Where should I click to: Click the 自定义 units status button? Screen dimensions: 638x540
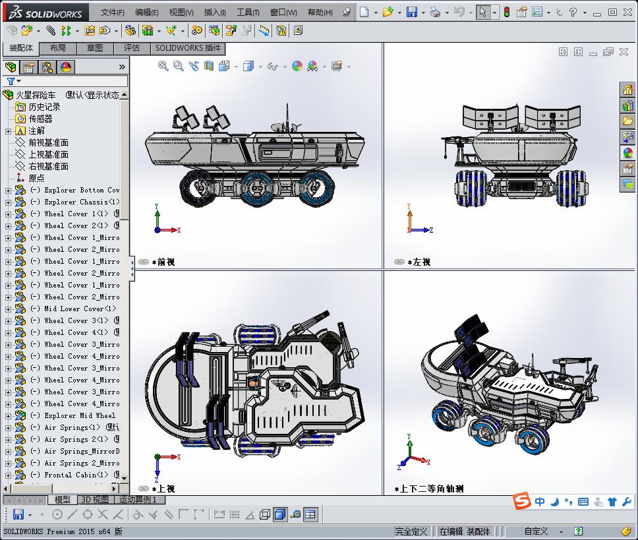click(x=536, y=531)
